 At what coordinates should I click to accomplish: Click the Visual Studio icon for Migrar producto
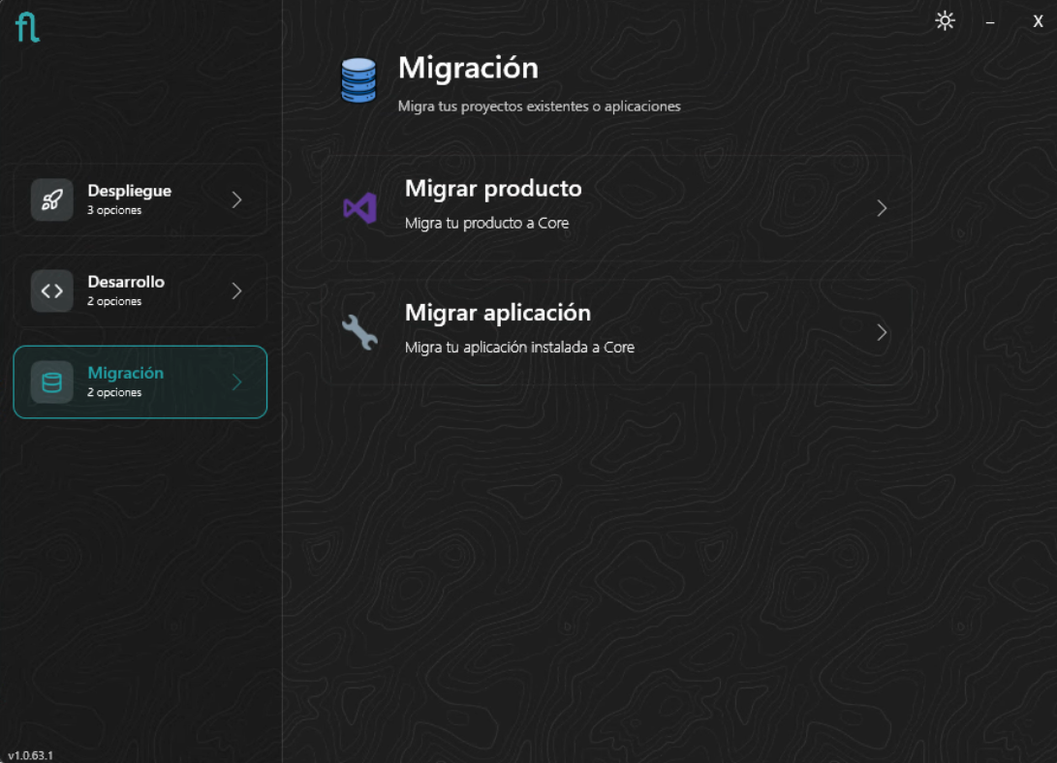tap(359, 207)
